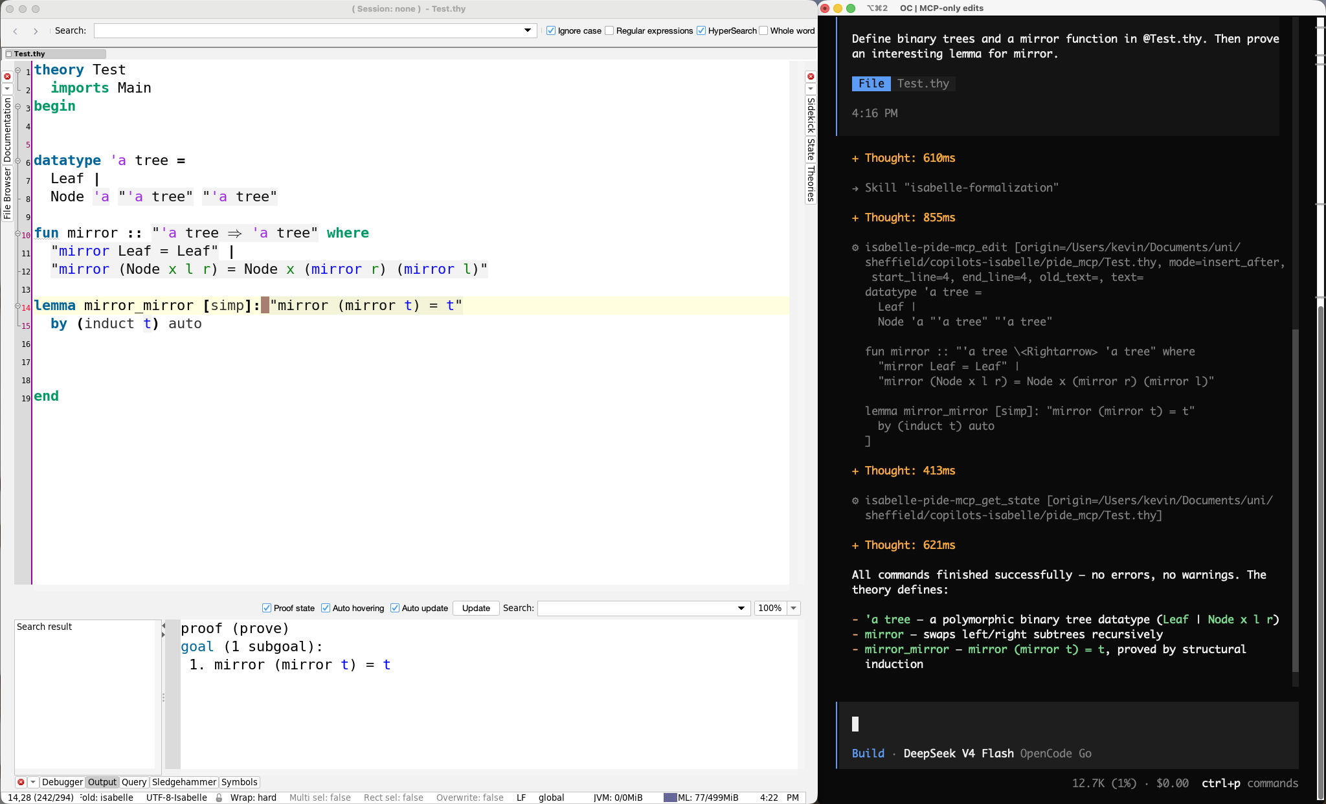Open the Theories panel
Image resolution: width=1326 pixels, height=804 pixels.
810,184
